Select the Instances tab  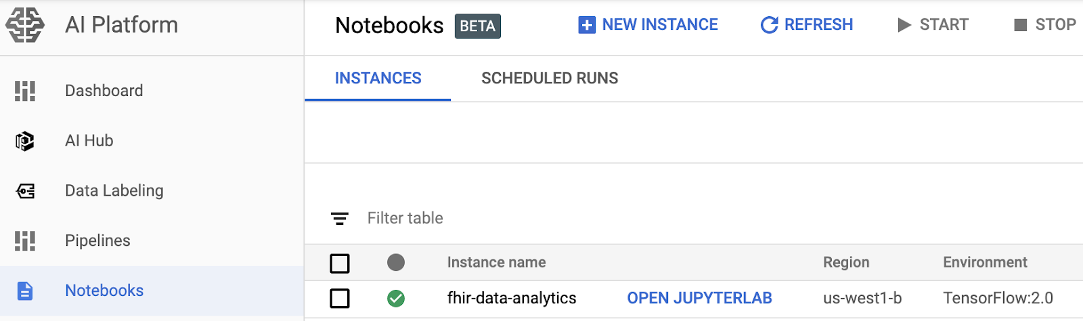378,79
